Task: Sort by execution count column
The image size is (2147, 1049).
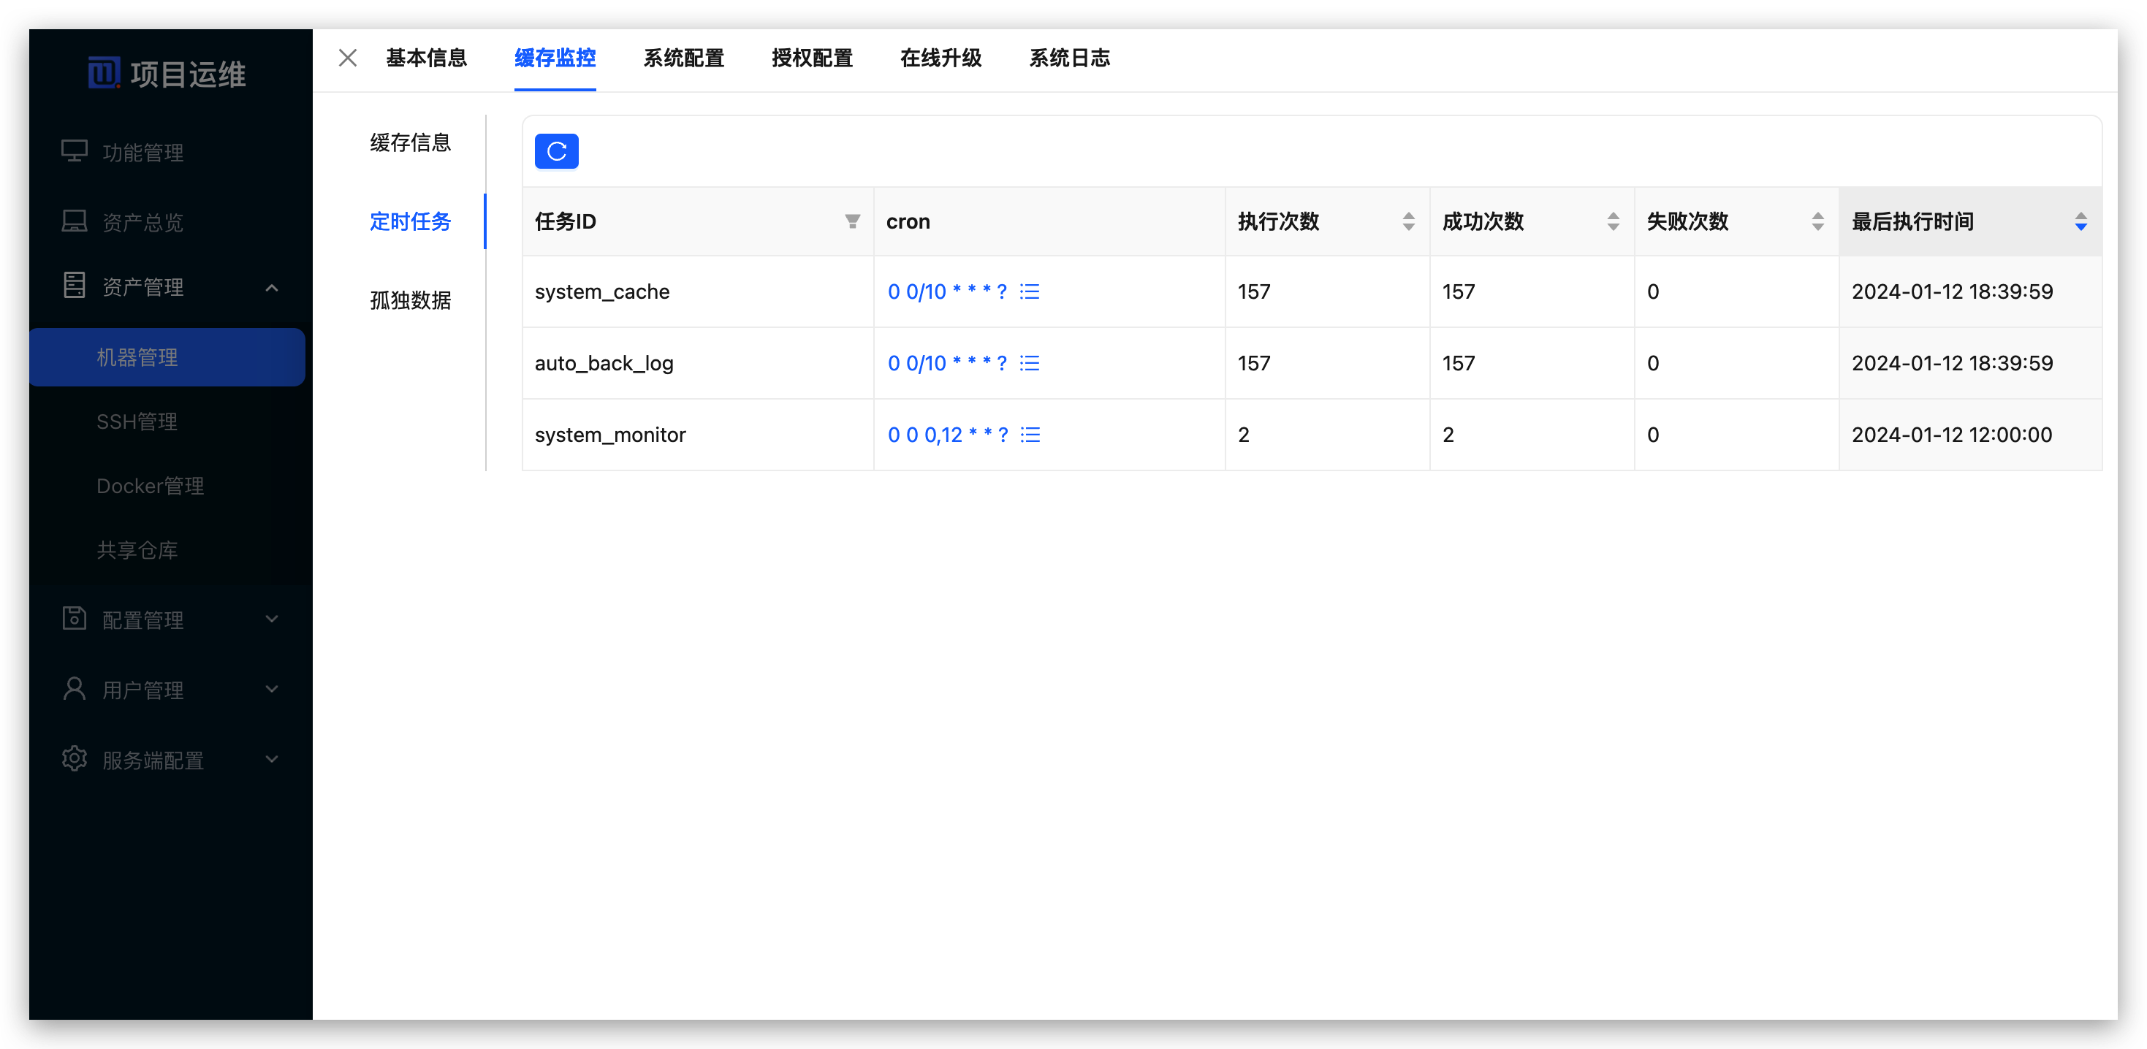Action: point(1407,221)
